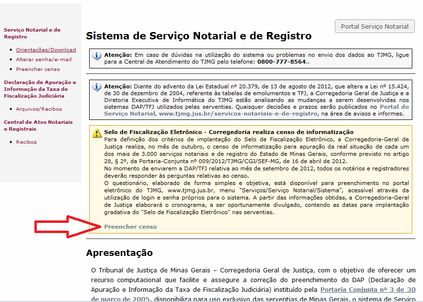423x302 pixels.
Task: Open the Portal Serviço Notarial button
Action: [x=375, y=26]
